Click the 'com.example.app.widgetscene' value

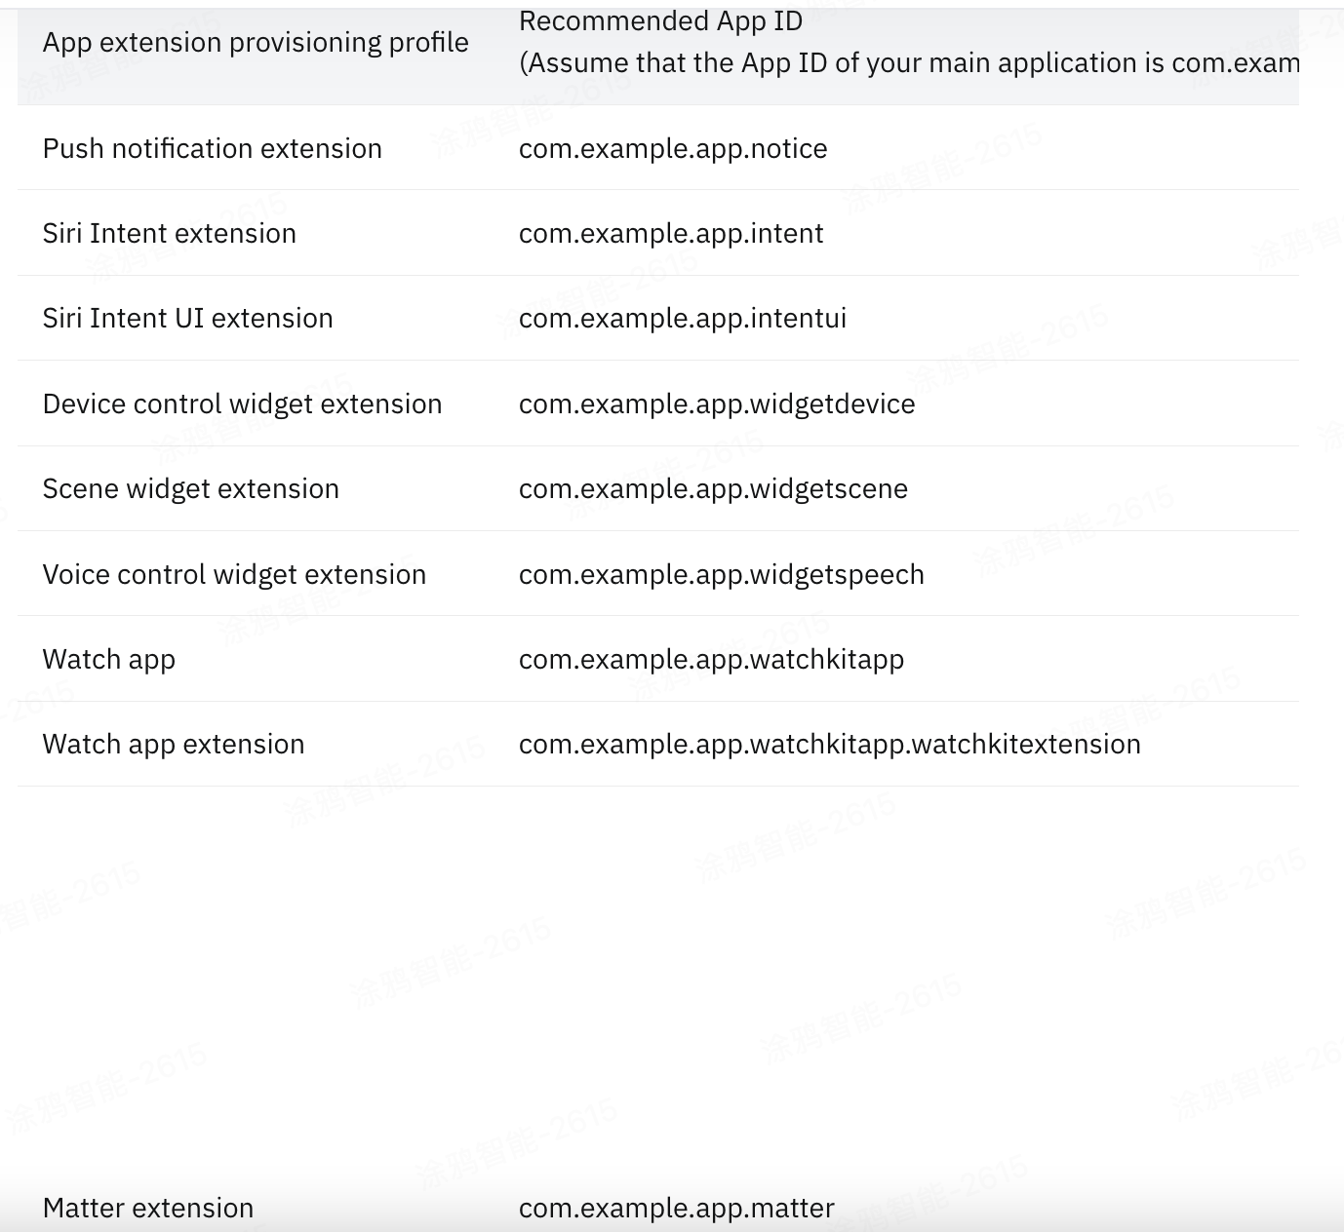click(713, 489)
